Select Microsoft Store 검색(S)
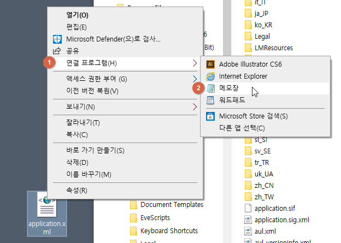The width and height of the screenshot is (341, 243). [x=266, y=116]
